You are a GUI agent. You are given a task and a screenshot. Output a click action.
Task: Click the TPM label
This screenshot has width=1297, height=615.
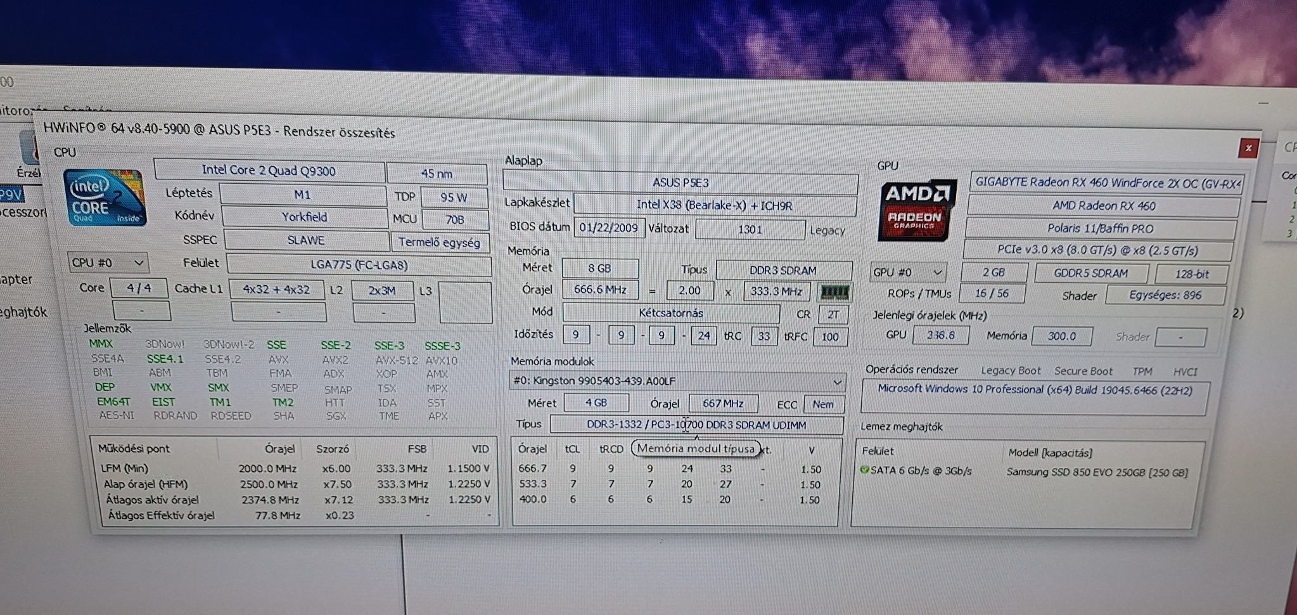coord(1142,372)
